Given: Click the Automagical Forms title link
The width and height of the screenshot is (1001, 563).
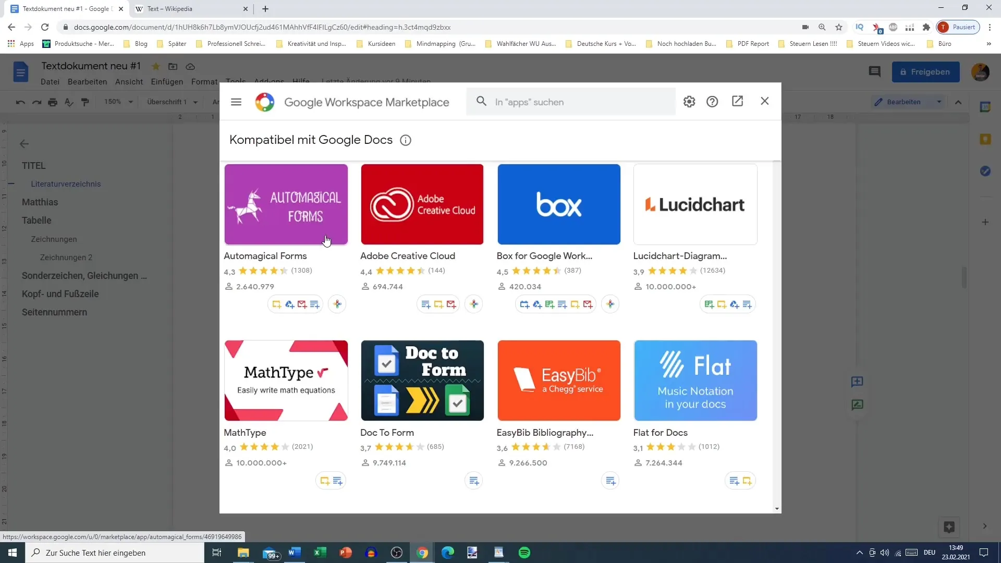Looking at the screenshot, I should coord(265,256).
